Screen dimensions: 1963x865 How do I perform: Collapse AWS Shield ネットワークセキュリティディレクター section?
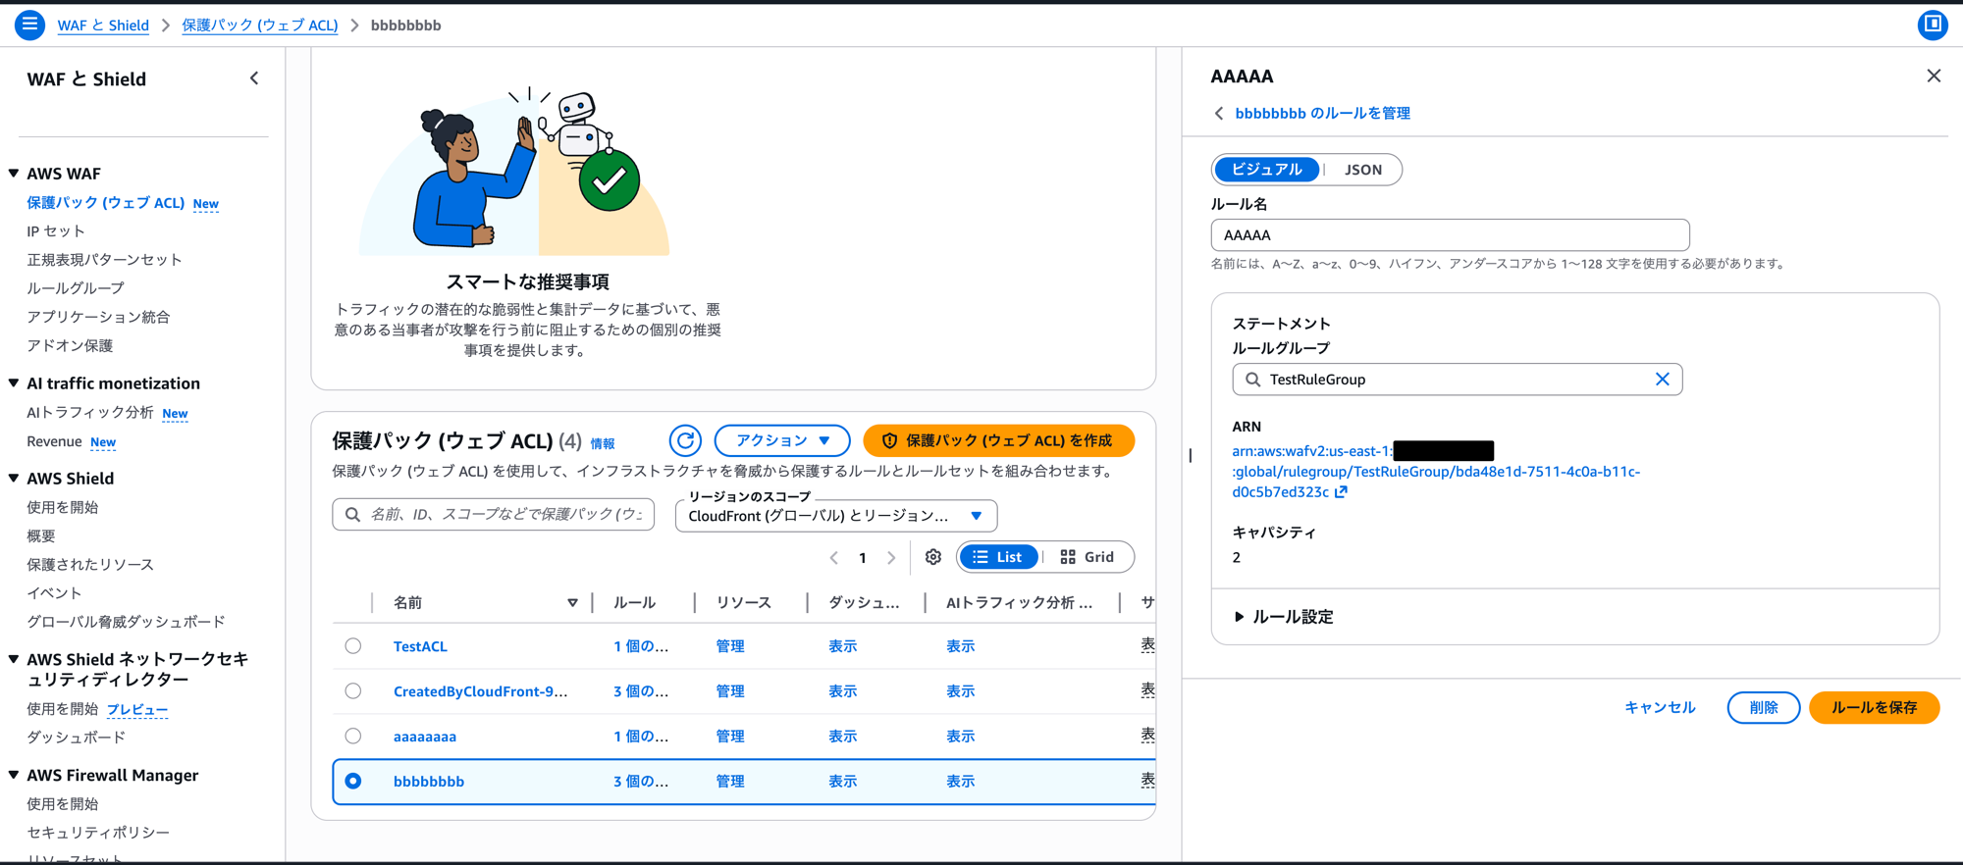click(x=14, y=659)
